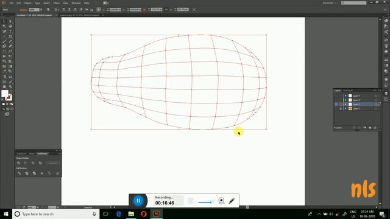This screenshot has height=219, width=390.
Task: Open the Pathfinder panel flyout menu
Action: (60, 154)
